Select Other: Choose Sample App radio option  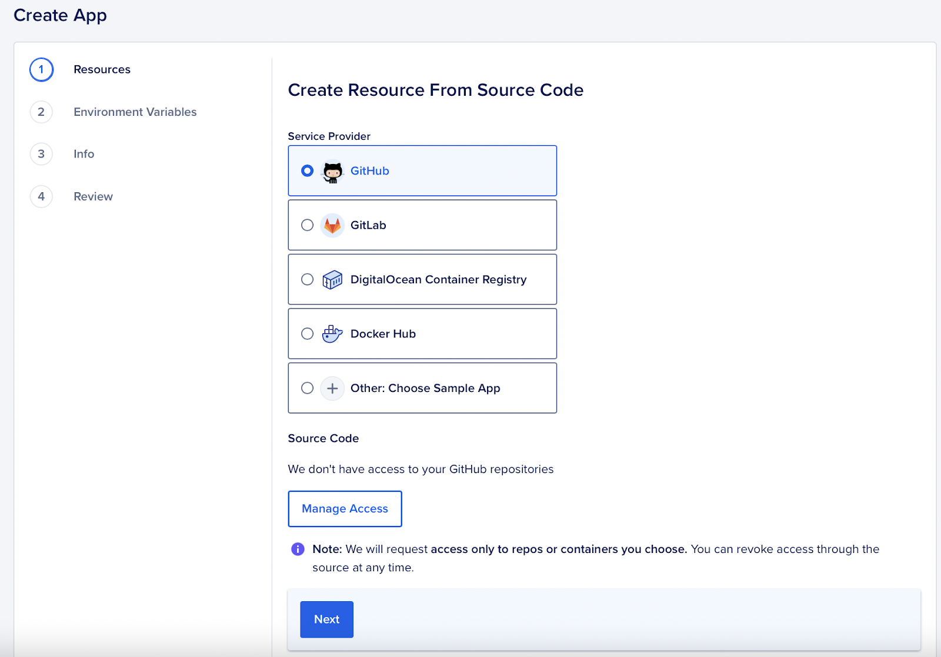(307, 388)
